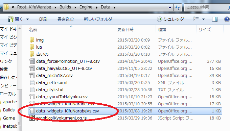Select ローカル drive in navigation pane

click(x=8, y=94)
